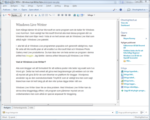Open the Dashboard link

coord(125,25)
